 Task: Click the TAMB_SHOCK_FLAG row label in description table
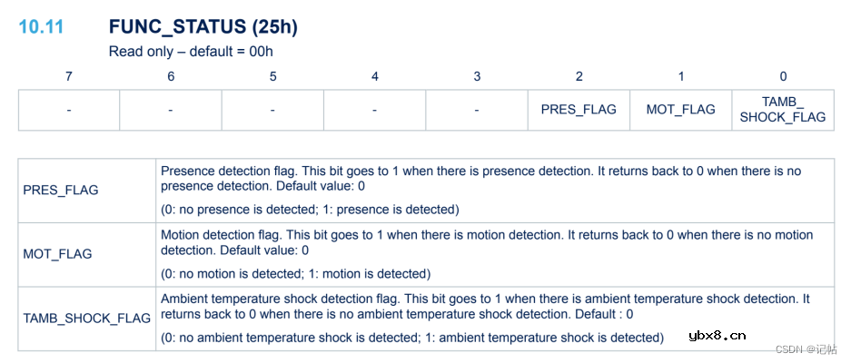tap(86, 319)
